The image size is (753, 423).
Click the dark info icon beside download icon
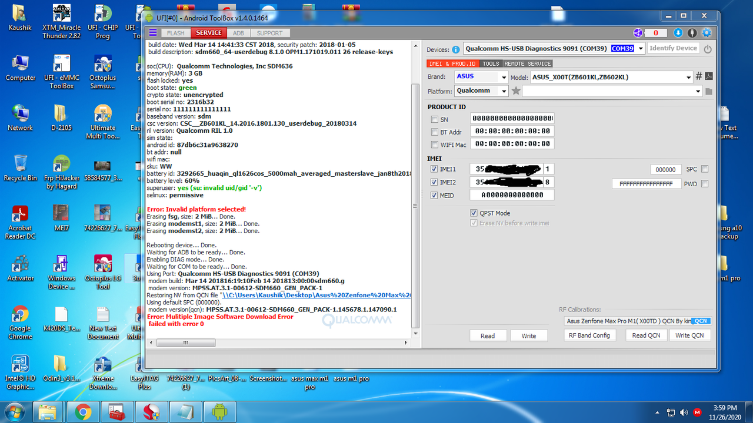(x=692, y=33)
